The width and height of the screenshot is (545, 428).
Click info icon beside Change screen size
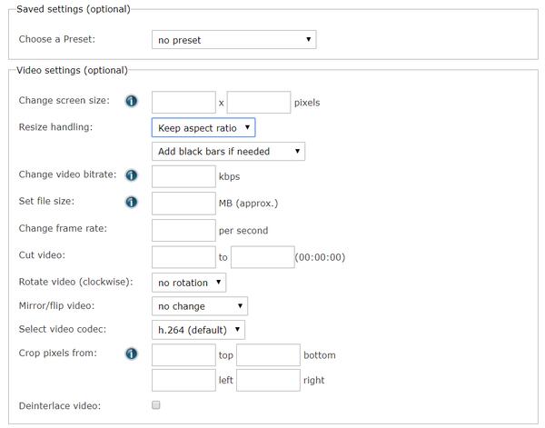tap(132, 102)
